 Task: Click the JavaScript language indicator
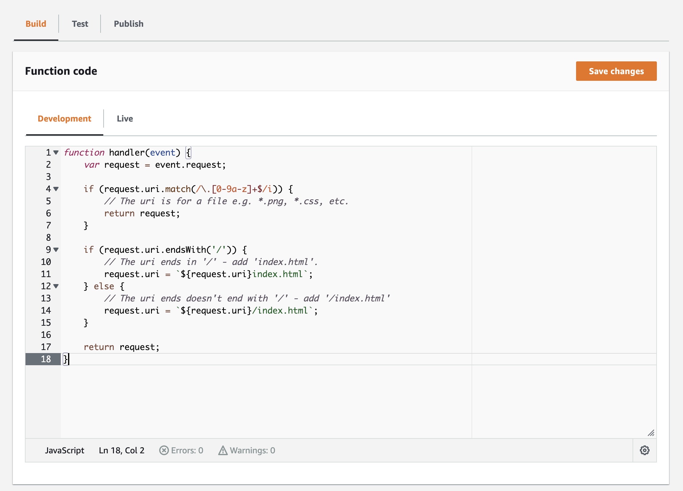[x=64, y=450]
